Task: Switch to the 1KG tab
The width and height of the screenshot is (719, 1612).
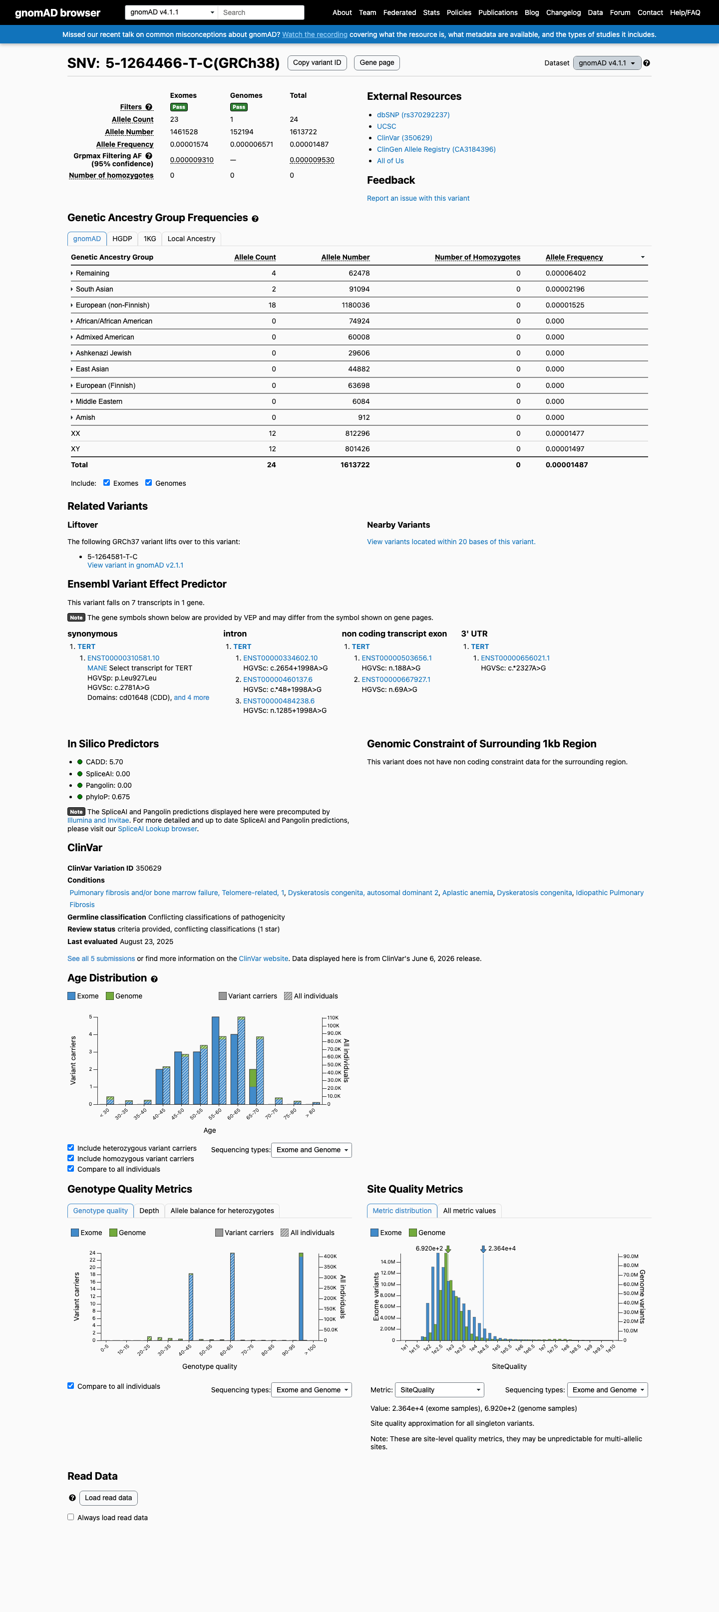Action: click(x=150, y=239)
